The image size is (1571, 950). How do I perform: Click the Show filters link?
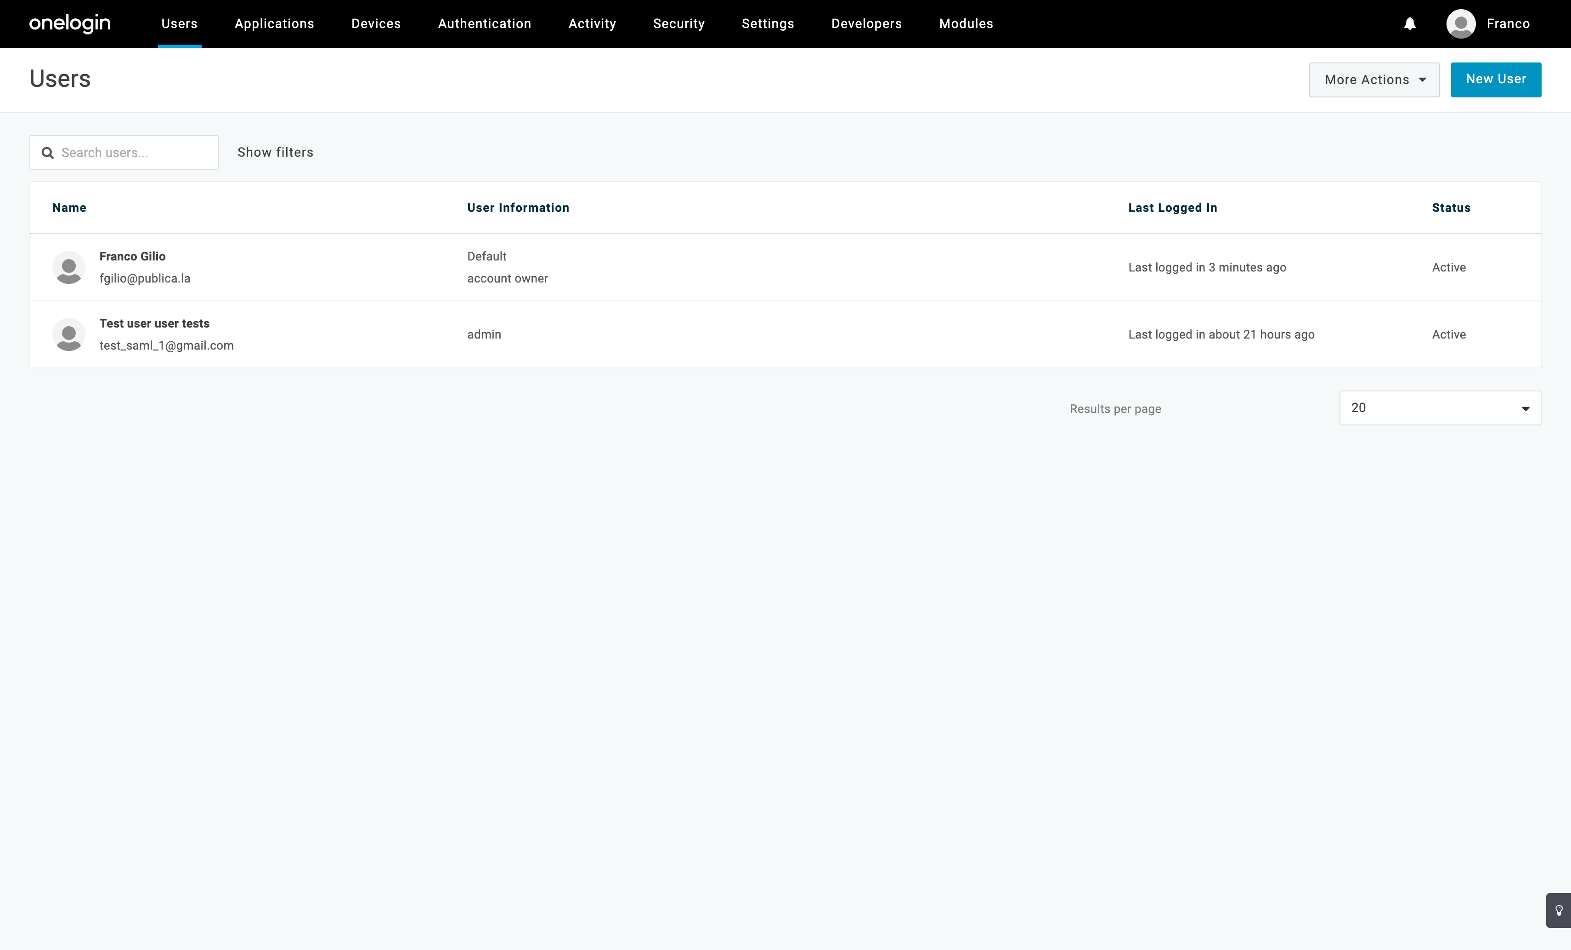click(x=276, y=153)
